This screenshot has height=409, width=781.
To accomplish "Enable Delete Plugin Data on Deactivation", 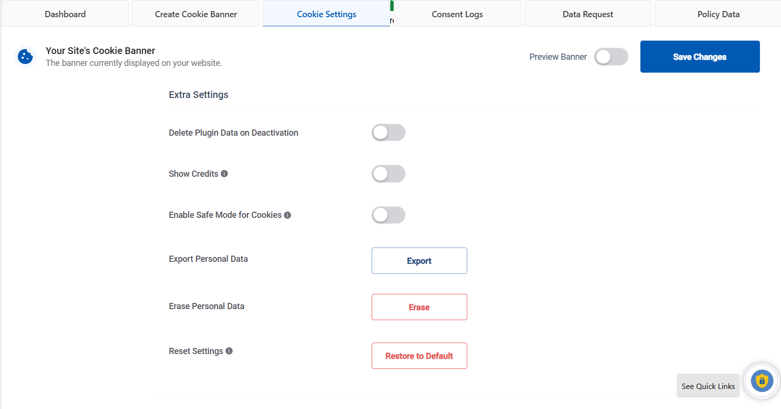I will [x=388, y=133].
